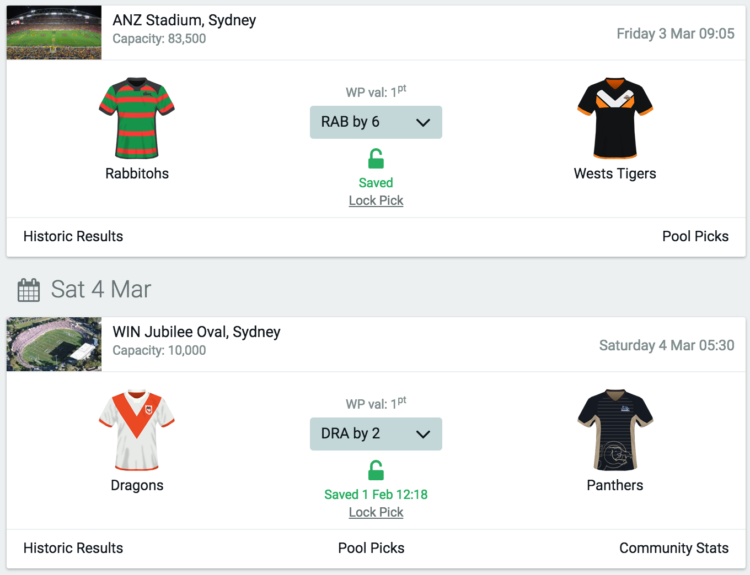The image size is (750, 575).
Task: Toggle Lock Pick for the Rabbitohs match
Action: click(376, 200)
